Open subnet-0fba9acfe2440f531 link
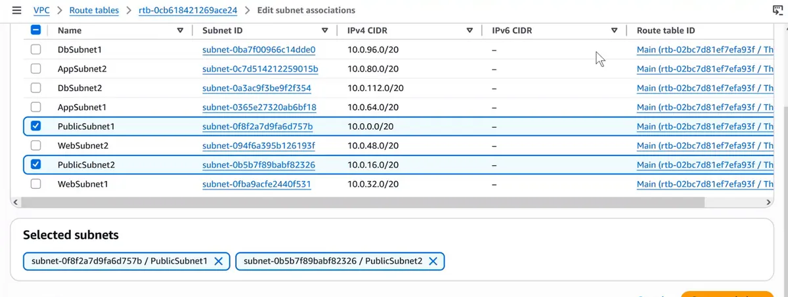The width and height of the screenshot is (788, 297). pos(256,184)
